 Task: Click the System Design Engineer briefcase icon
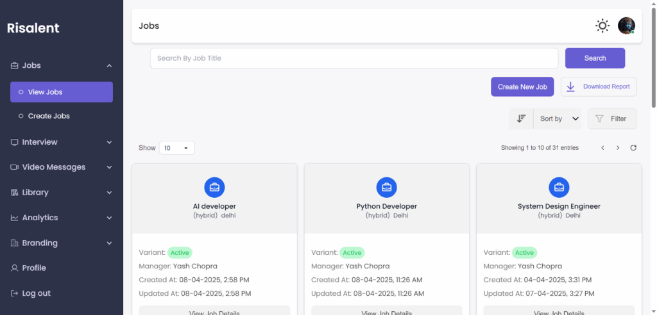pos(559,187)
